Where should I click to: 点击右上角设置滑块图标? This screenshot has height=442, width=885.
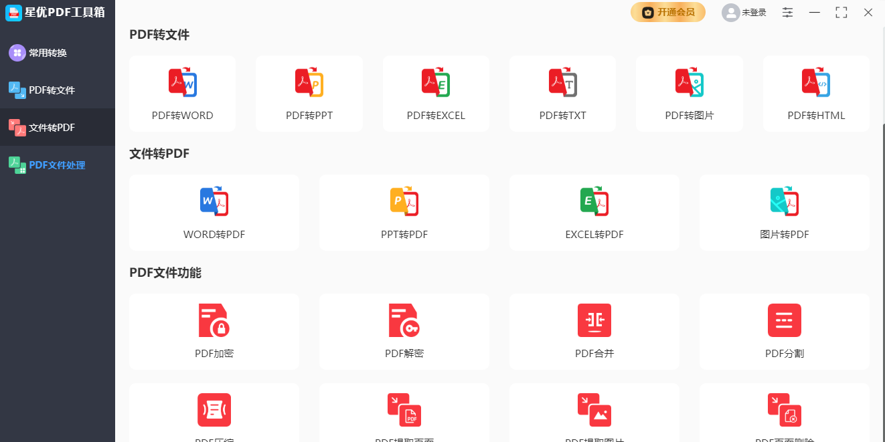pos(787,12)
